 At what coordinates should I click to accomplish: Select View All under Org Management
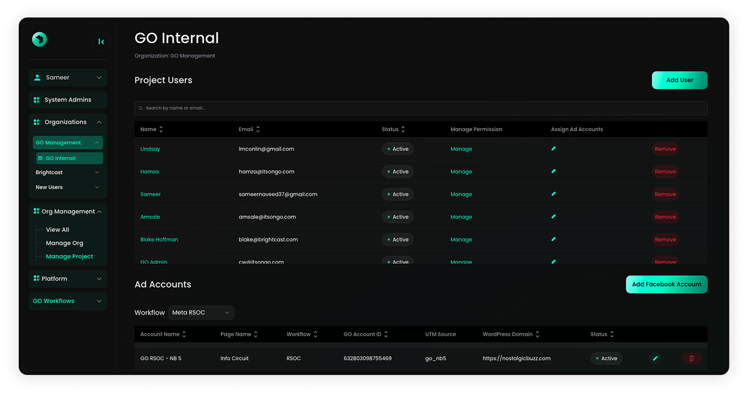(x=57, y=229)
